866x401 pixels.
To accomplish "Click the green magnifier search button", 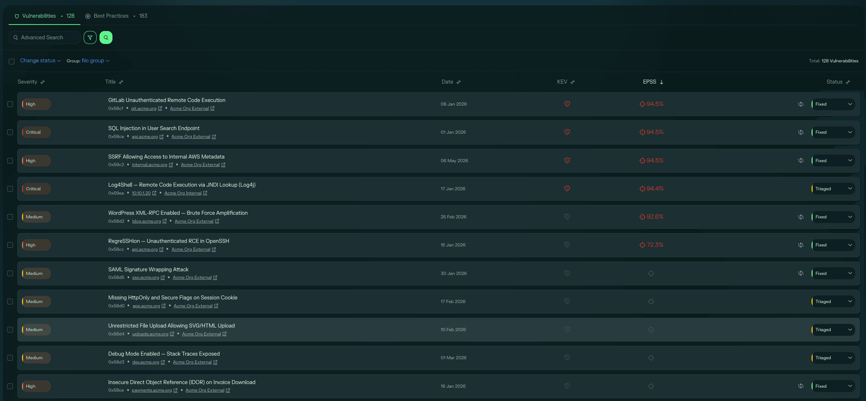I will coord(106,37).
